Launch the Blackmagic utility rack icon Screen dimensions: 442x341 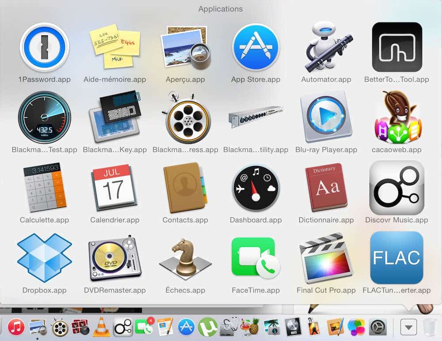click(x=255, y=117)
